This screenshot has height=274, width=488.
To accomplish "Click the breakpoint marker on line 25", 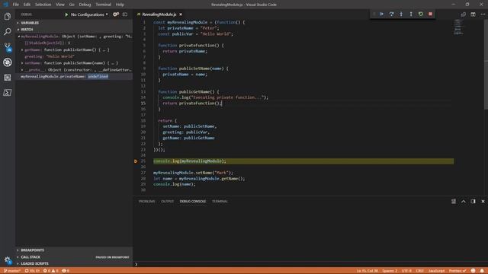I will tap(136, 161).
